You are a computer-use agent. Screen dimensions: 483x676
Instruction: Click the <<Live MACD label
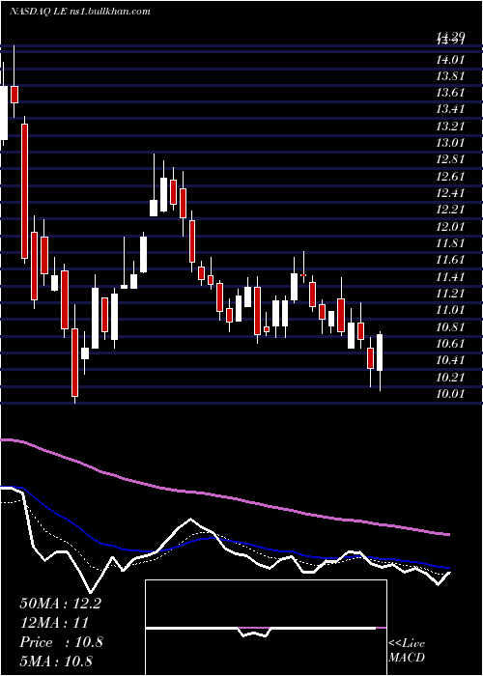click(x=407, y=650)
